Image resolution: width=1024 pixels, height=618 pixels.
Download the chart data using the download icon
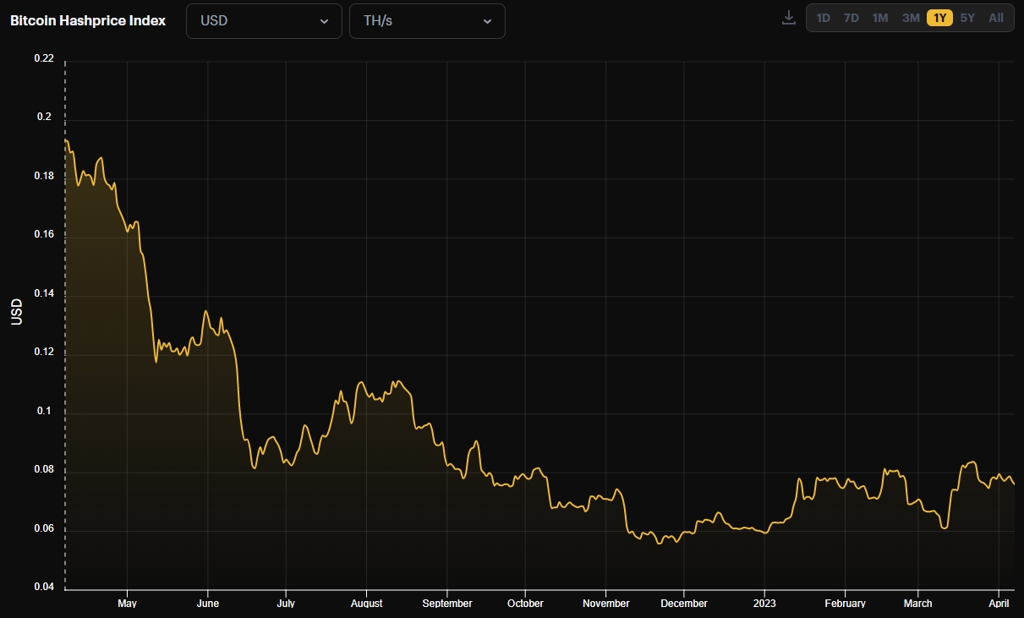tap(789, 18)
